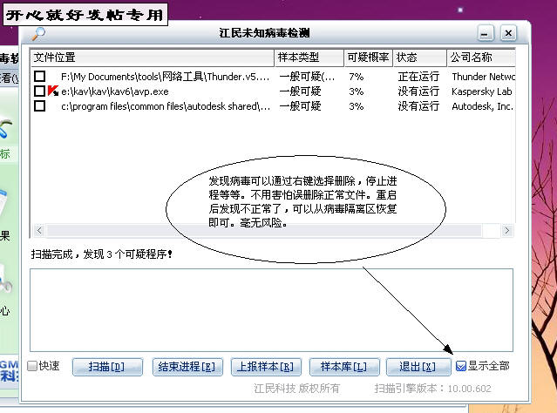Viewport: 557px width, 413px height.
Task: Close the 江民未知病毒检测 window
Action: tap(508, 33)
